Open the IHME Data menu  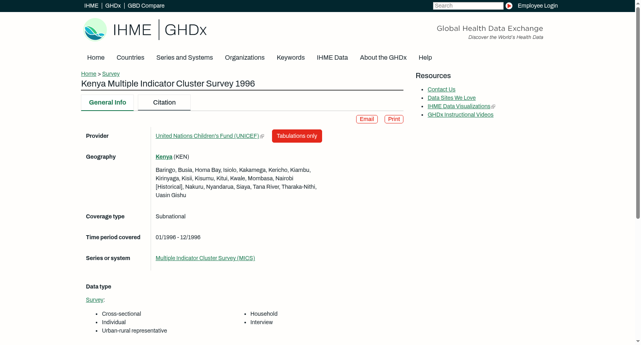[332, 58]
